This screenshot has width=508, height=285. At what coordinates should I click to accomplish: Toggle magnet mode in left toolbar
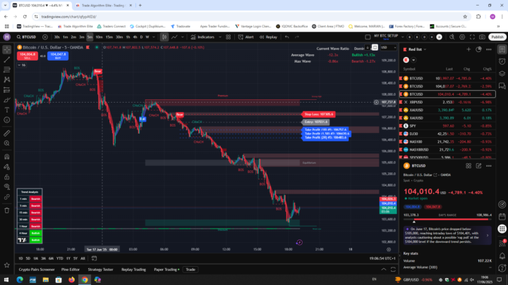coord(7,157)
